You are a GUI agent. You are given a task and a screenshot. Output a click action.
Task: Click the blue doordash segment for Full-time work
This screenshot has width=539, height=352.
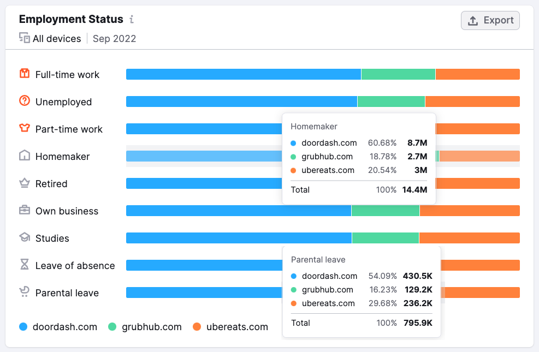[244, 74]
